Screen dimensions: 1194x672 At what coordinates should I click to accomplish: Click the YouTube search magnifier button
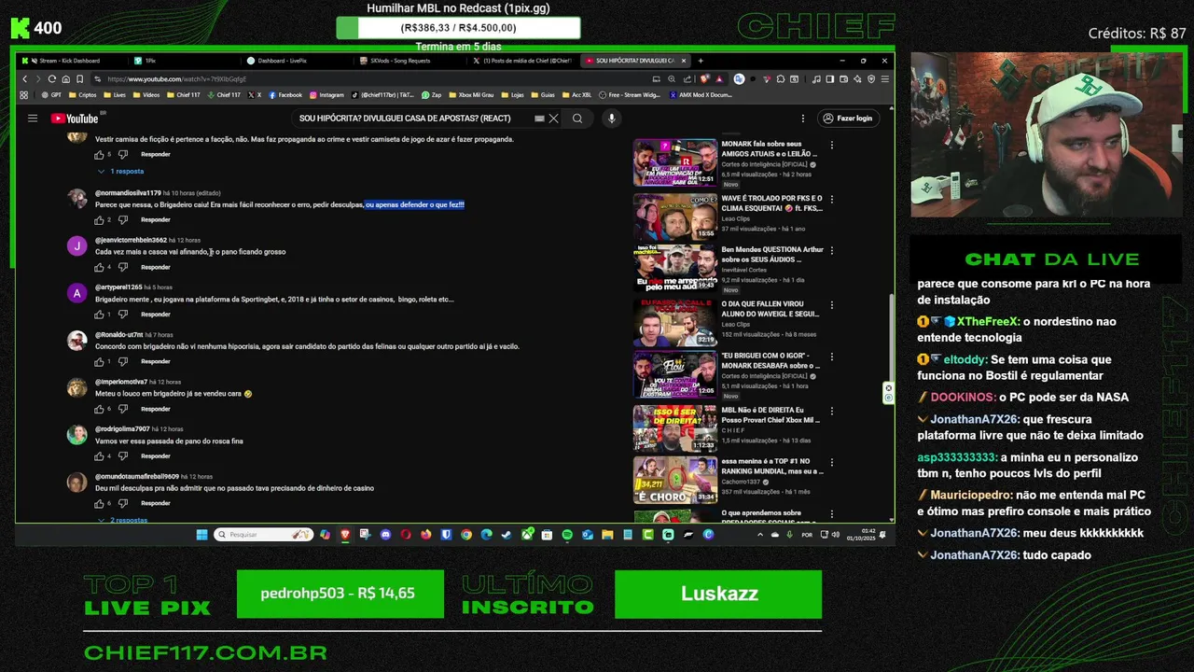[x=577, y=119]
